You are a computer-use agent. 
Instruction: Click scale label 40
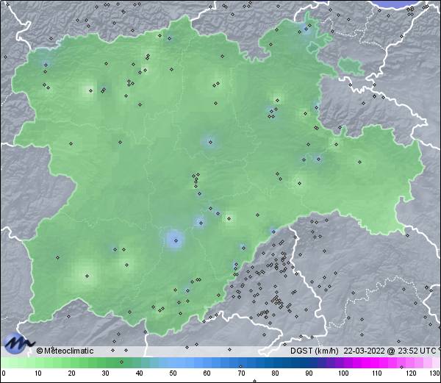point(139,373)
